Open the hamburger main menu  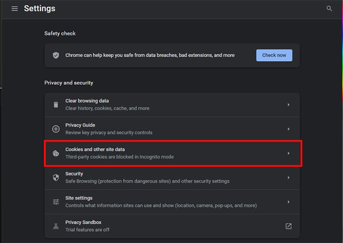15,9
